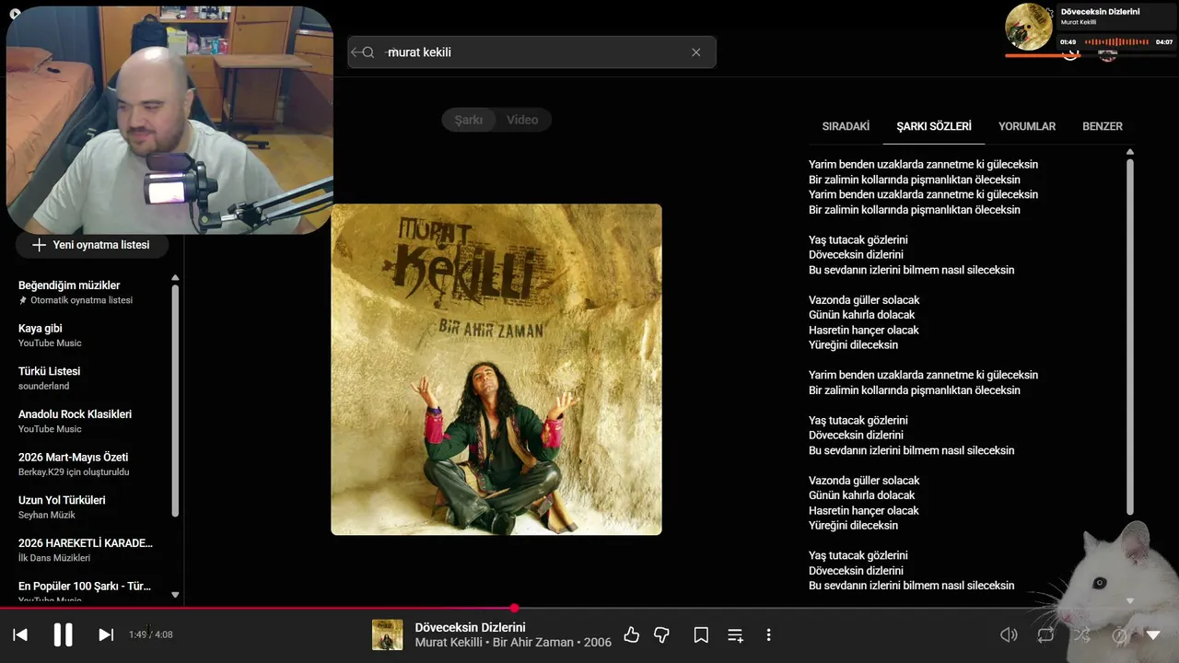Open Türkü Listesi playlist

click(x=88, y=378)
